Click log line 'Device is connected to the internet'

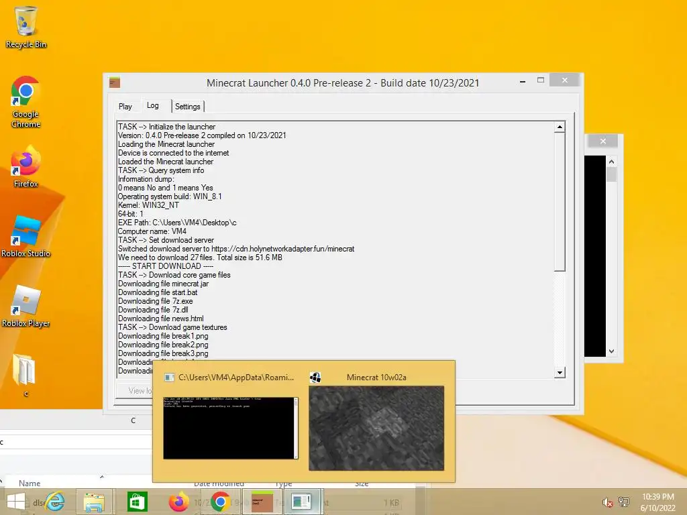(x=174, y=153)
